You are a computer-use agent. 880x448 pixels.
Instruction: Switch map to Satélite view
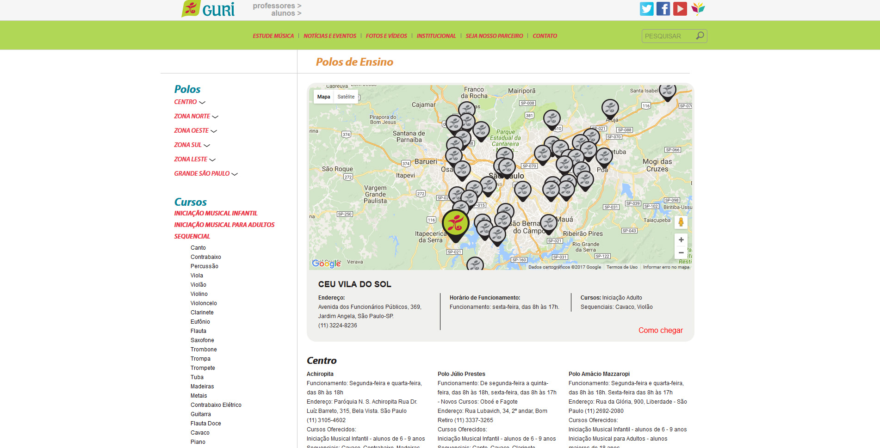(x=346, y=97)
